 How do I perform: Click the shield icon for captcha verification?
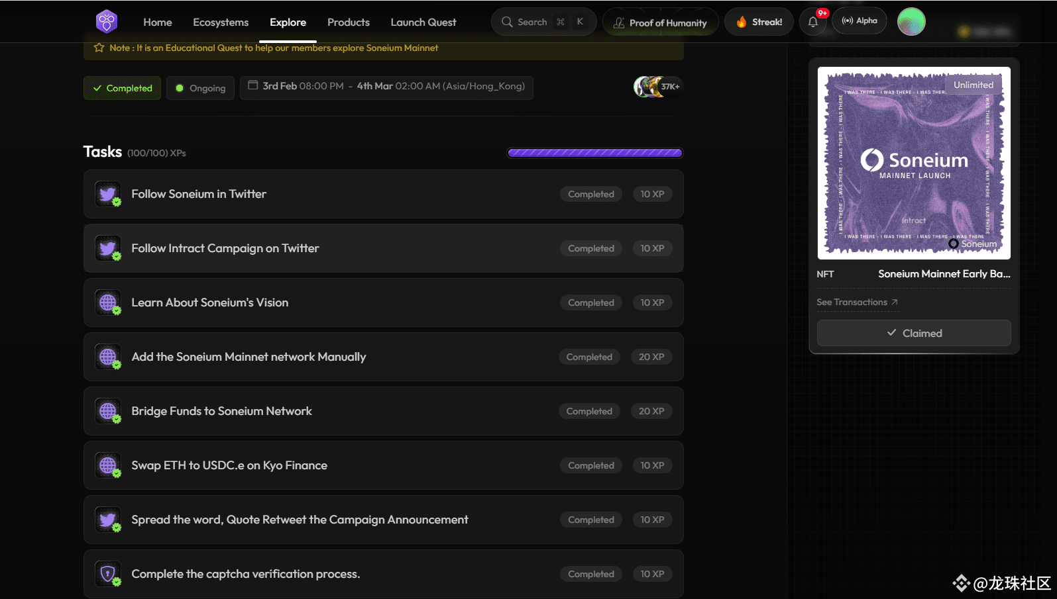pyautogui.click(x=108, y=574)
